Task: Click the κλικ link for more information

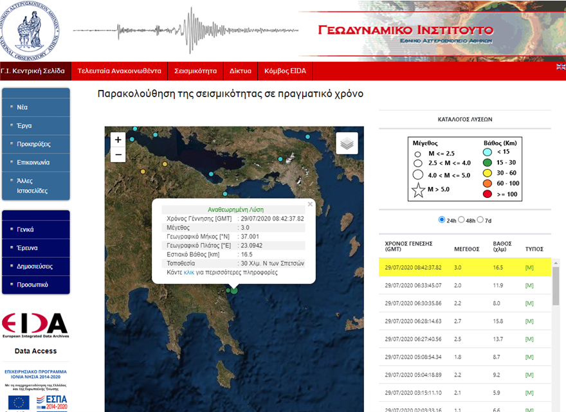Action: pyautogui.click(x=188, y=273)
